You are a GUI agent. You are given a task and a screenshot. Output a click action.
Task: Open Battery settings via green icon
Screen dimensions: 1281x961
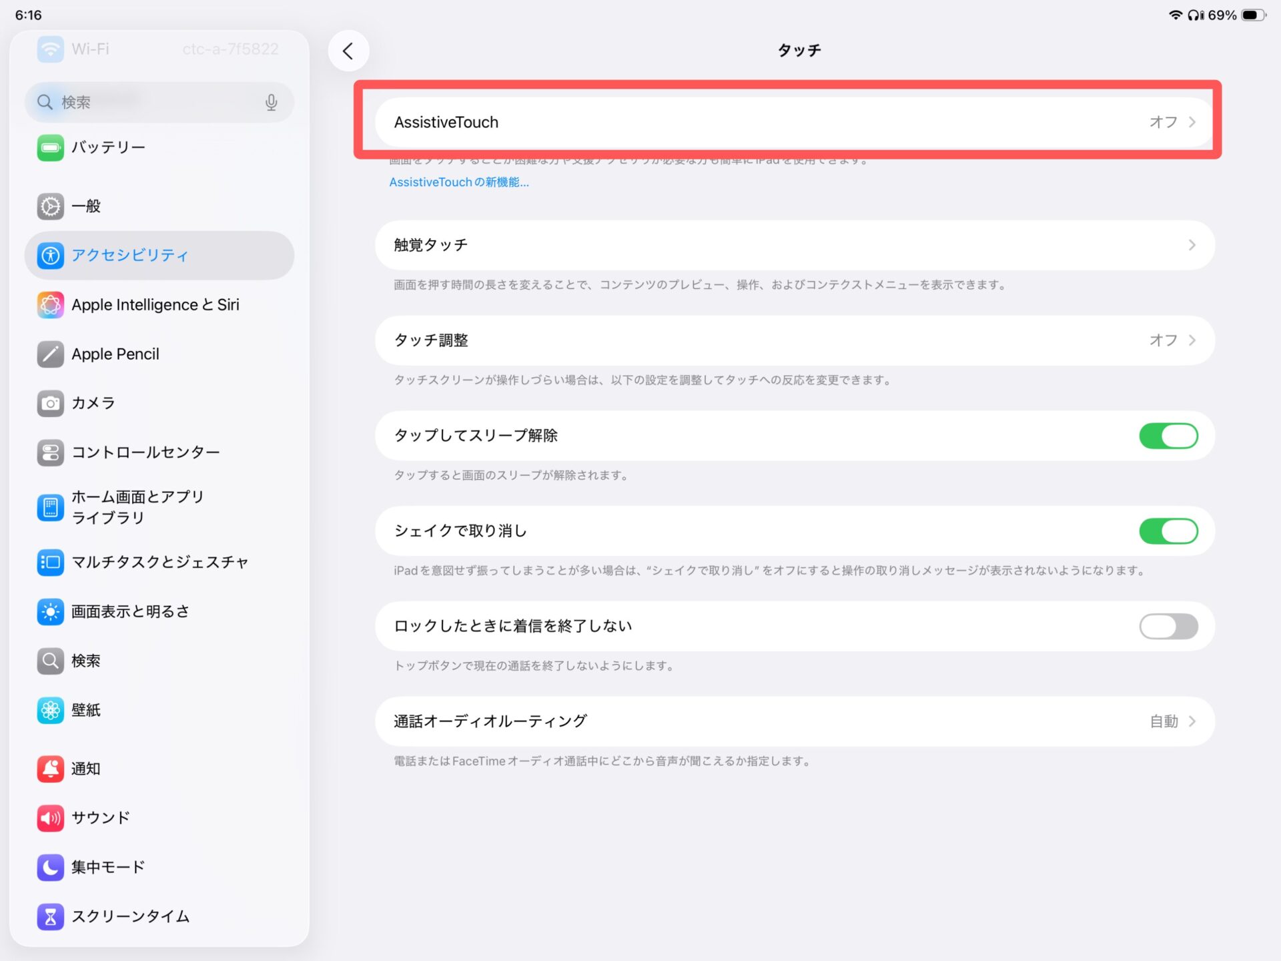point(50,147)
